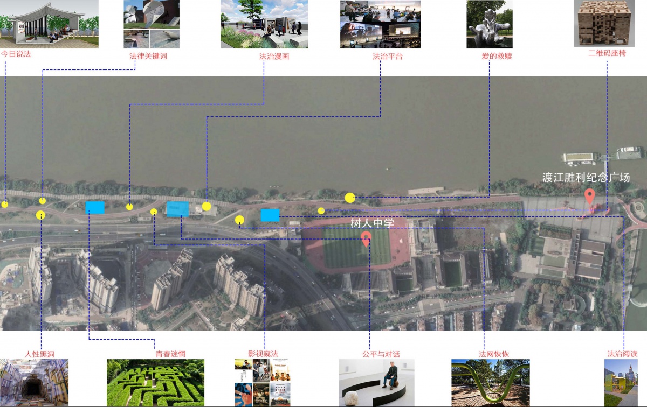Click the 今日说法 label
This screenshot has width=647, height=407.
[x=16, y=54]
